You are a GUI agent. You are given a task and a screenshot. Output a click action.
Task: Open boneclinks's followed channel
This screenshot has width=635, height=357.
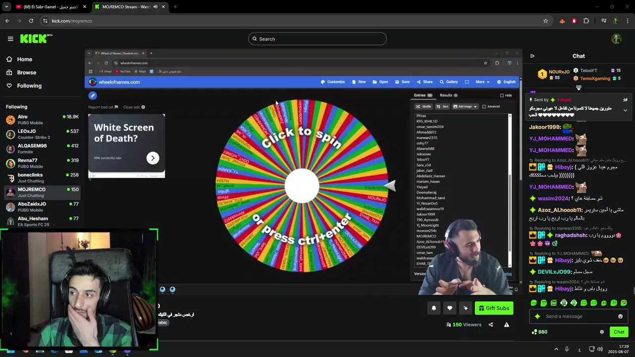click(x=42, y=178)
